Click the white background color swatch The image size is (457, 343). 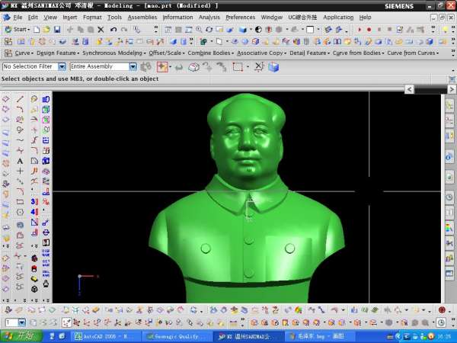coord(310,30)
